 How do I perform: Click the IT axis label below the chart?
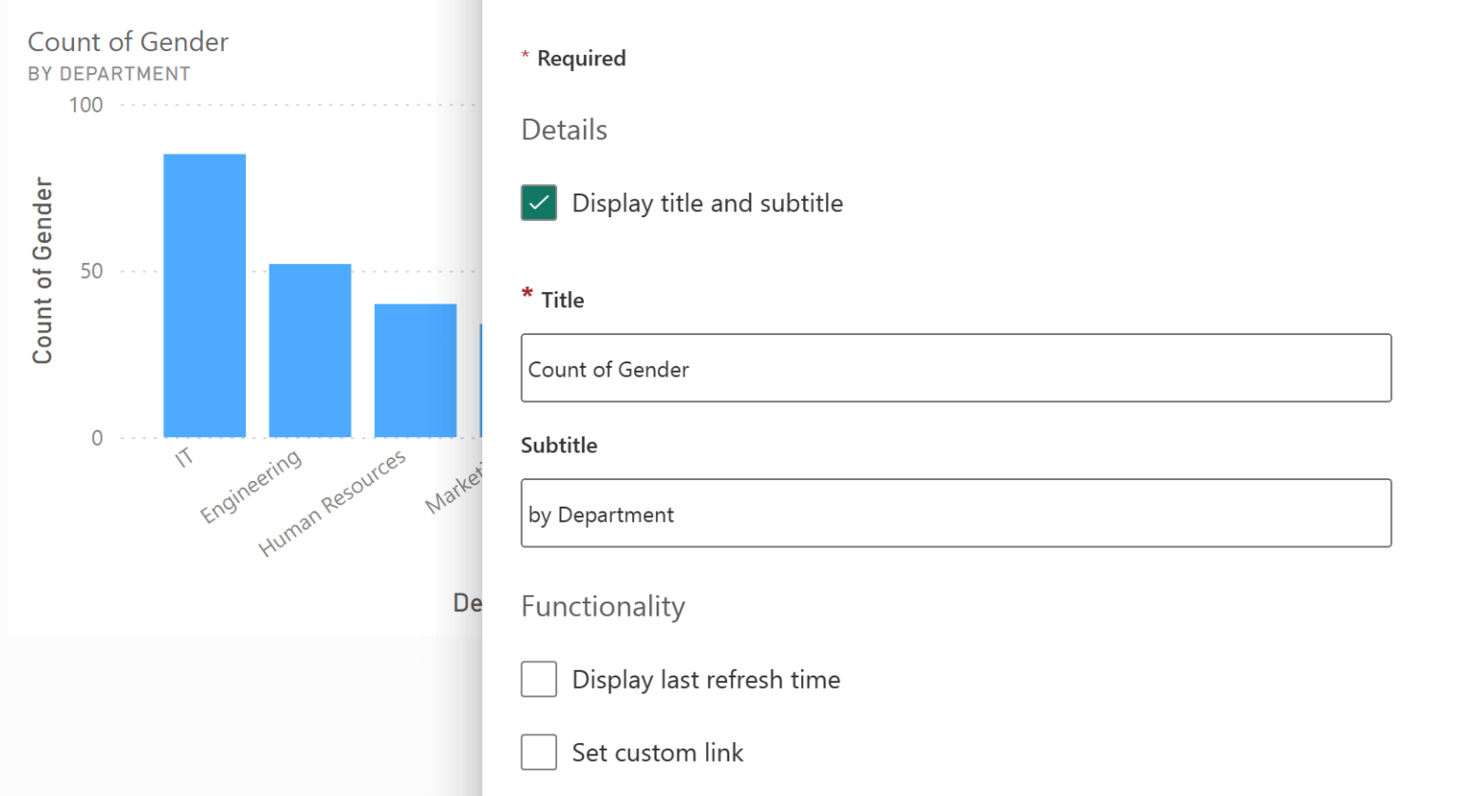(x=182, y=457)
